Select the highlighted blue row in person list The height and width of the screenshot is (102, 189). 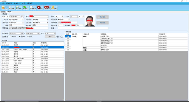33,47
